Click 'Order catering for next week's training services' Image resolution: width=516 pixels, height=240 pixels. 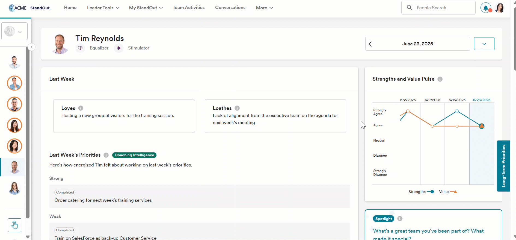(x=103, y=200)
